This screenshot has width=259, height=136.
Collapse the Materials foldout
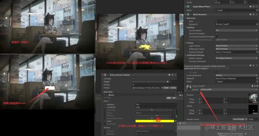(185, 18)
